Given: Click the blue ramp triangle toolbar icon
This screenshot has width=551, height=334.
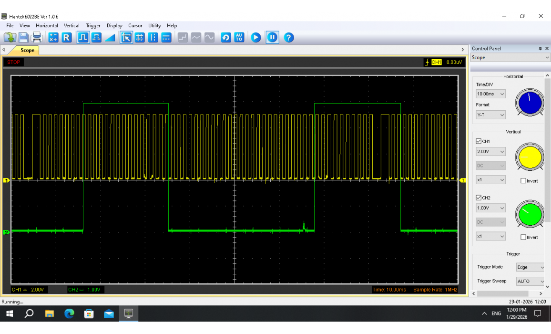Looking at the screenshot, I should click(x=110, y=37).
